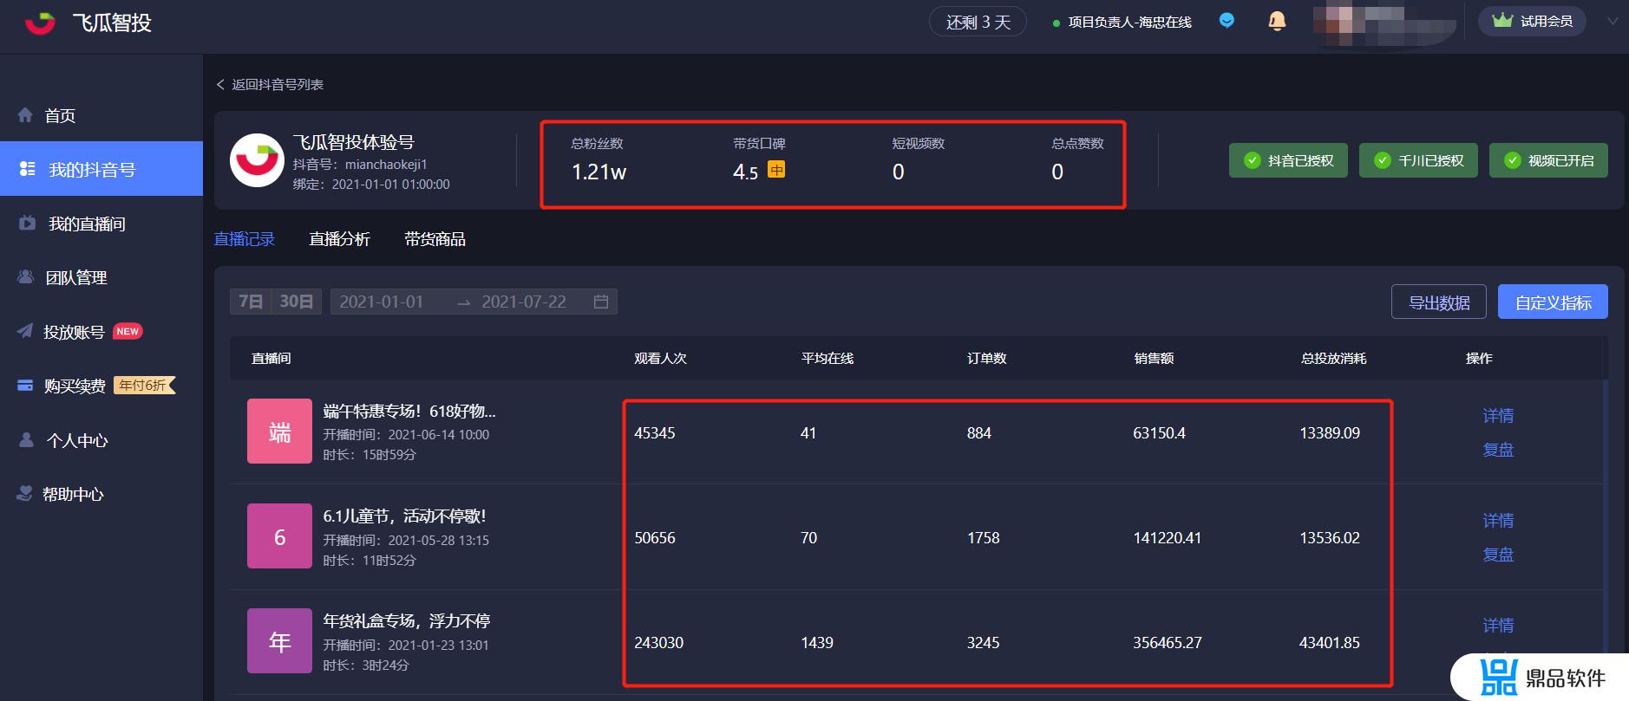Open 6.1儿童节 live room title

(404, 516)
